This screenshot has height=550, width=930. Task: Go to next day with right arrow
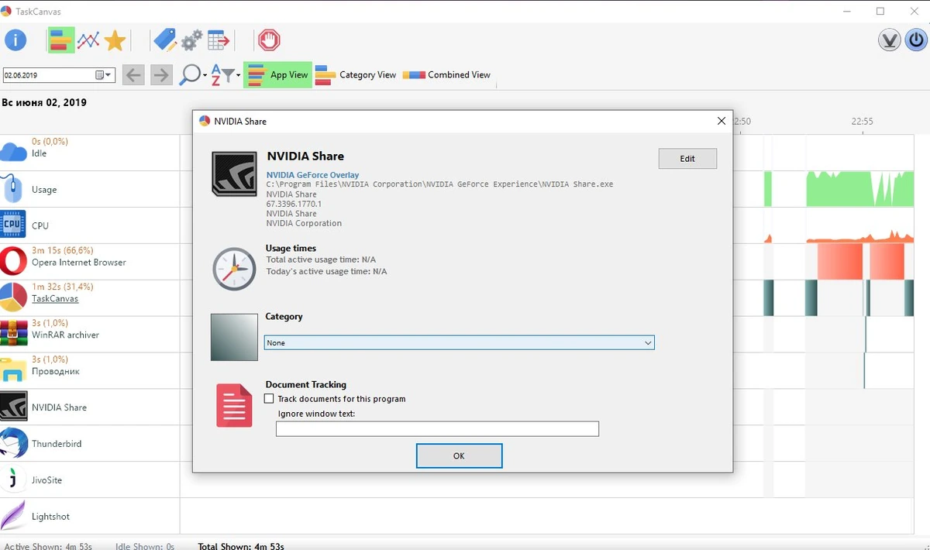click(160, 75)
